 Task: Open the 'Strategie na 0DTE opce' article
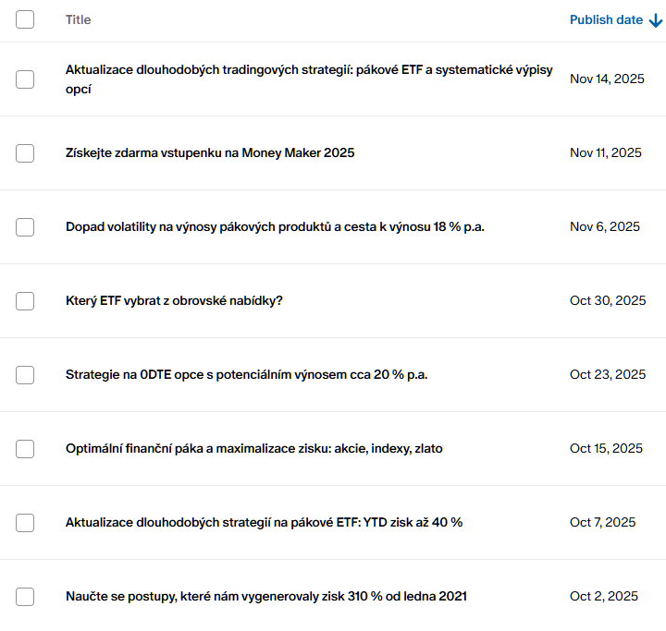pos(246,375)
